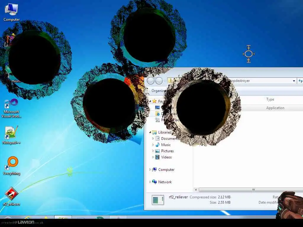Image resolution: width=303 pixels, height=227 pixels.
Task: Click the Explorer Forward navigation button
Action: tap(159, 81)
